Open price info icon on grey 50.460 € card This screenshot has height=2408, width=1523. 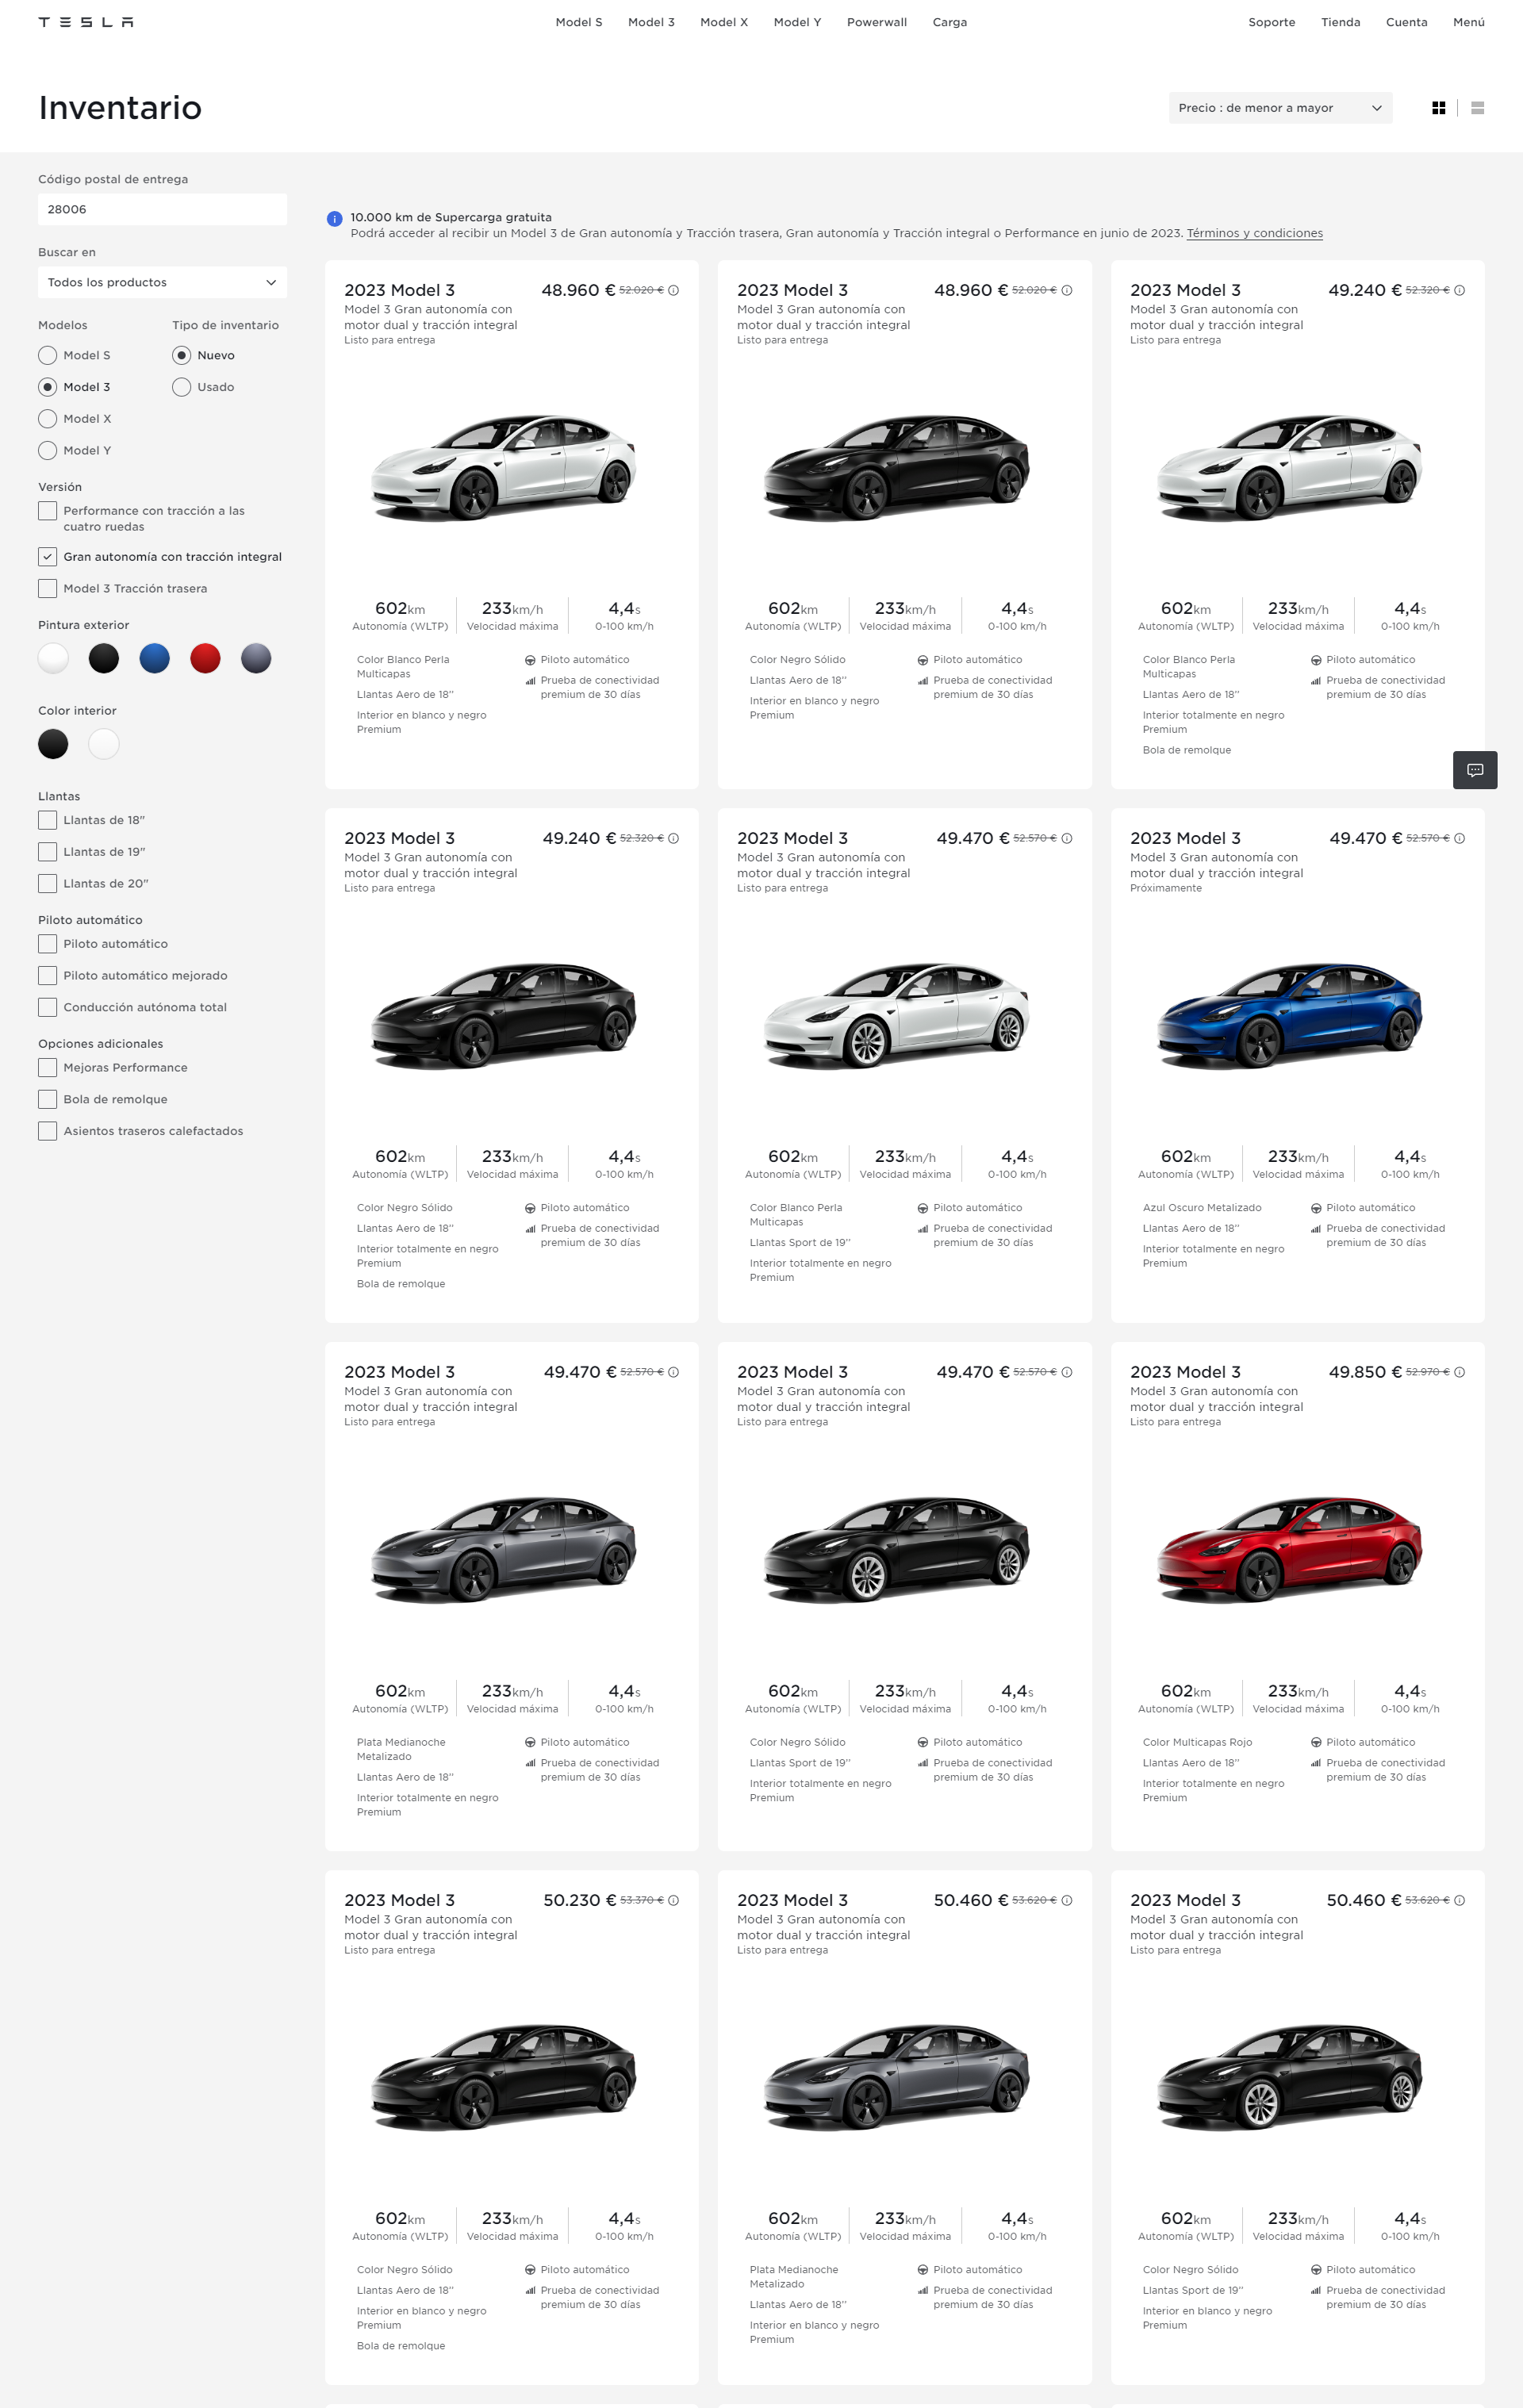(x=1066, y=1900)
